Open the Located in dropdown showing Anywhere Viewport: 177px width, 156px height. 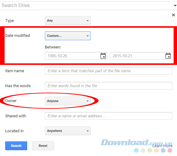pyautogui.click(x=68, y=131)
